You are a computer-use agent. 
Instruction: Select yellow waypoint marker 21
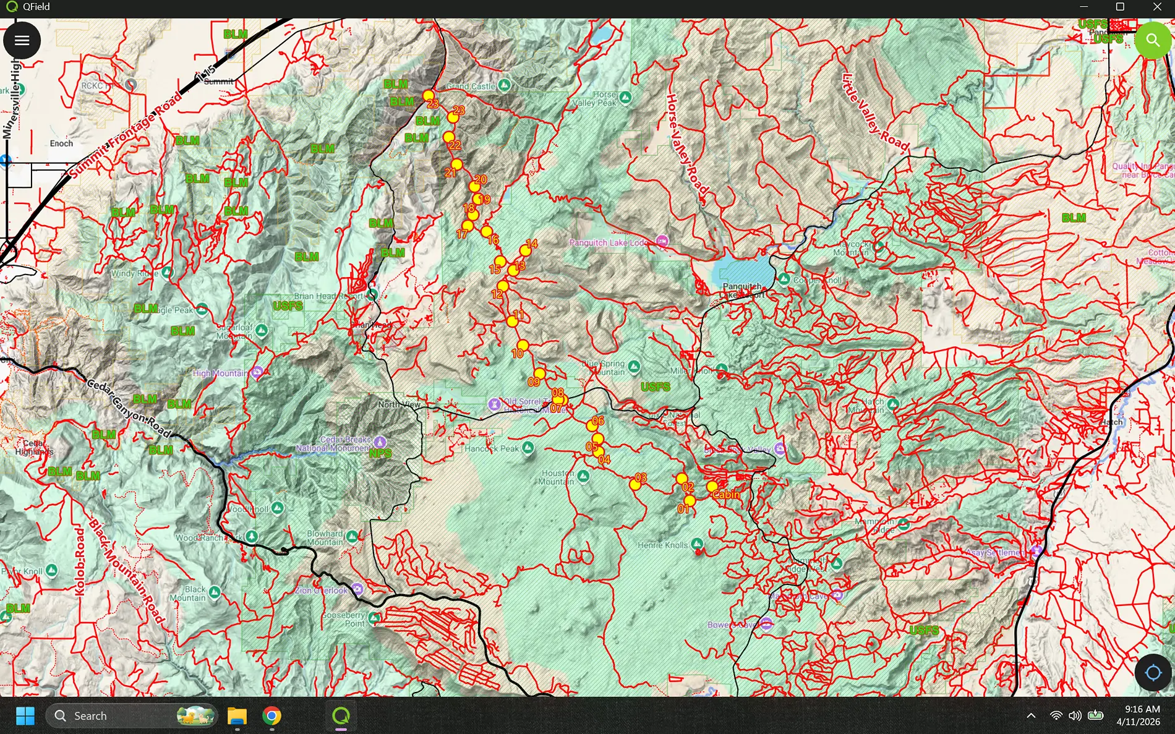456,164
